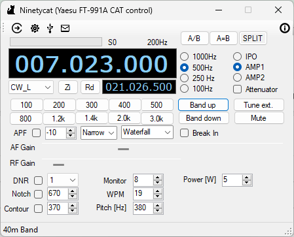Click the secondary 021.026.500 frequency display
The image size is (294, 237).
pos(139,87)
